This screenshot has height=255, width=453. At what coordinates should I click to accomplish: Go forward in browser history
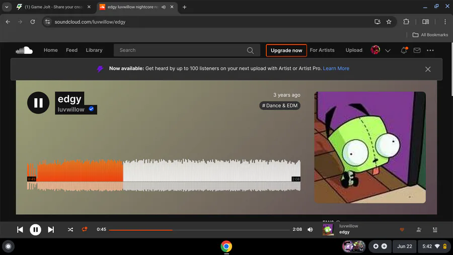click(20, 22)
